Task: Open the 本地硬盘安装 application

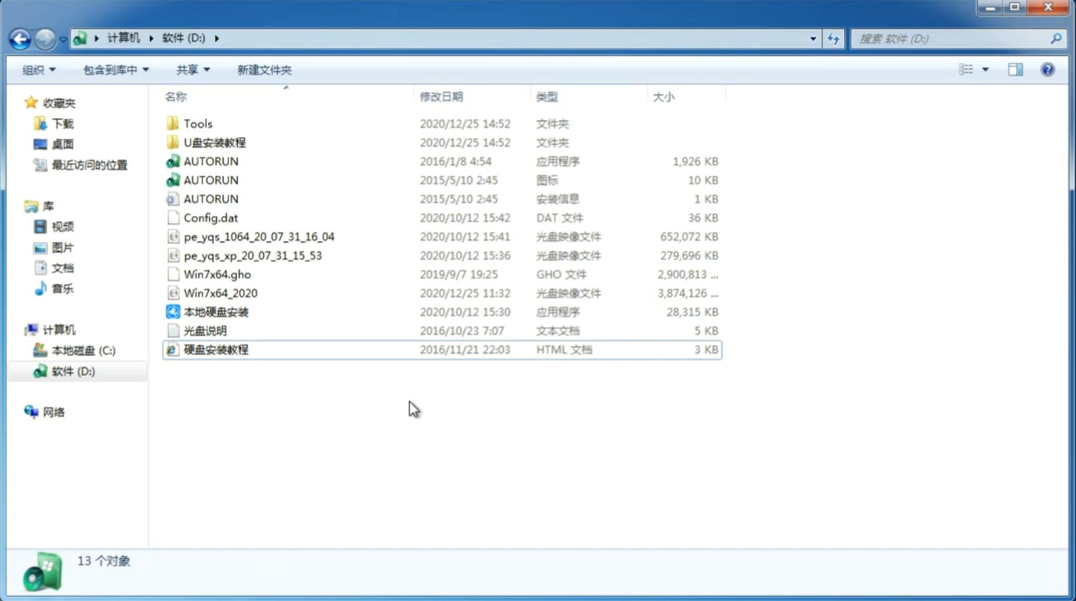Action: (x=215, y=312)
